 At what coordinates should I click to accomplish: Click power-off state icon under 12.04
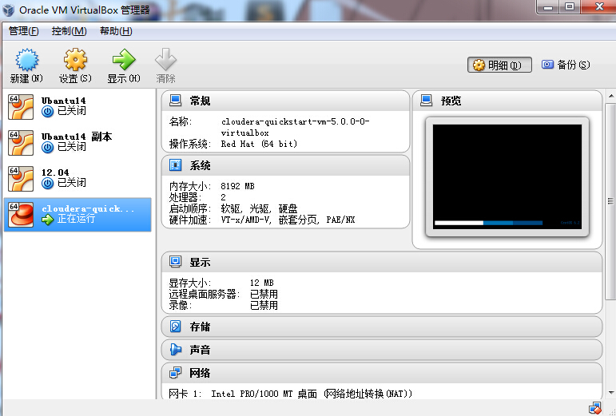coord(47,184)
